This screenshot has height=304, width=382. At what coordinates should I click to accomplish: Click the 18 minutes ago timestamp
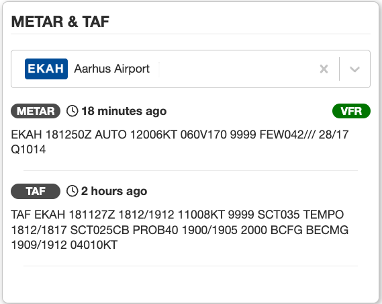[124, 111]
